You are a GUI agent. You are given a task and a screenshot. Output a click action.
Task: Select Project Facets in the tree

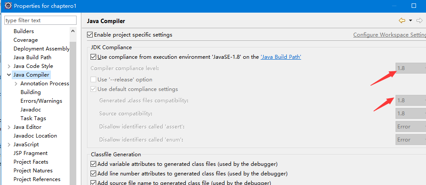coord(31,162)
